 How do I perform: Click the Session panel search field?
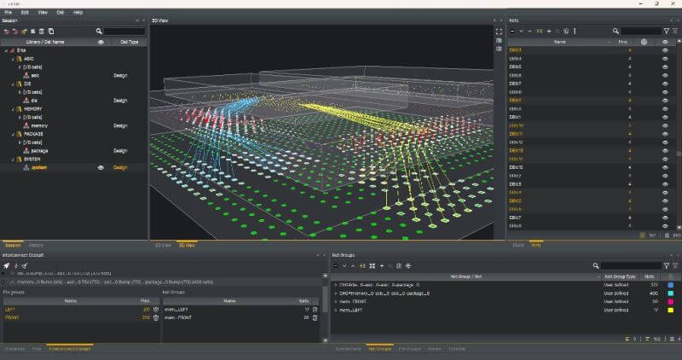pyautogui.click(x=124, y=31)
